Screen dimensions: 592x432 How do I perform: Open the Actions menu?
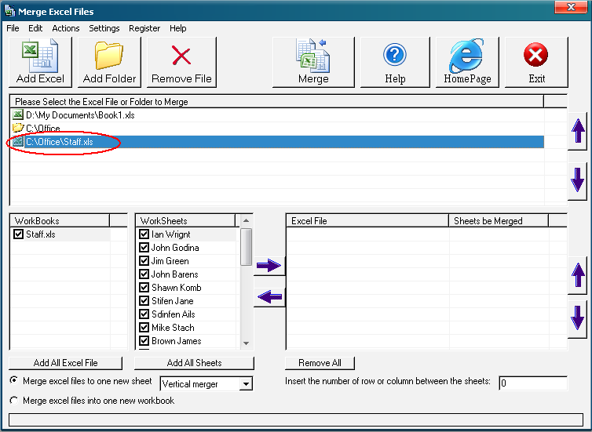[x=66, y=28]
